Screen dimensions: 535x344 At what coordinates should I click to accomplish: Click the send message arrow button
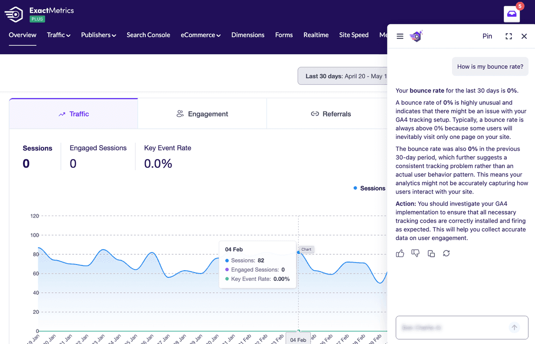[x=514, y=328]
